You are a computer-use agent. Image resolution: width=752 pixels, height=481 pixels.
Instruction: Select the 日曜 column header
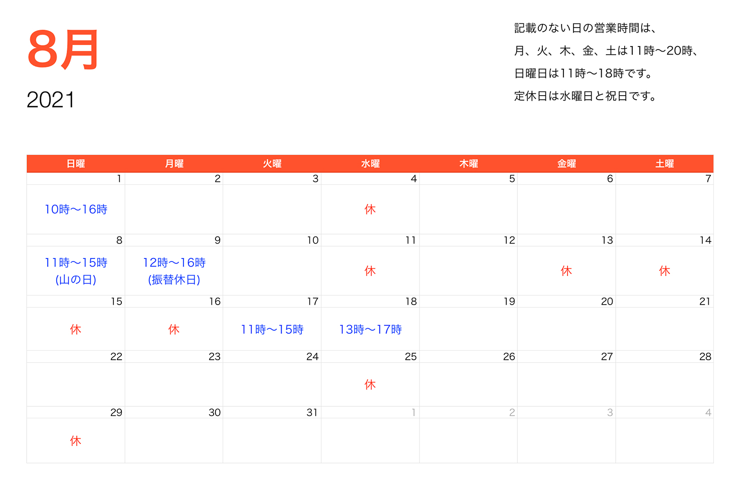pos(75,163)
